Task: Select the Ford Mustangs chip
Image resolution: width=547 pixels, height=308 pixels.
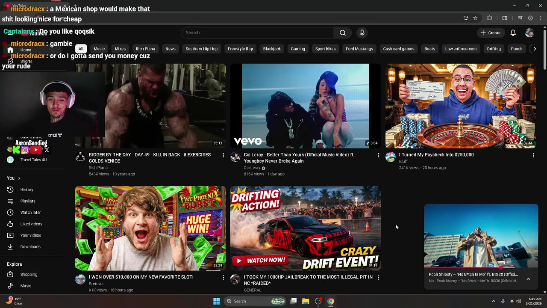Action: pyautogui.click(x=359, y=49)
